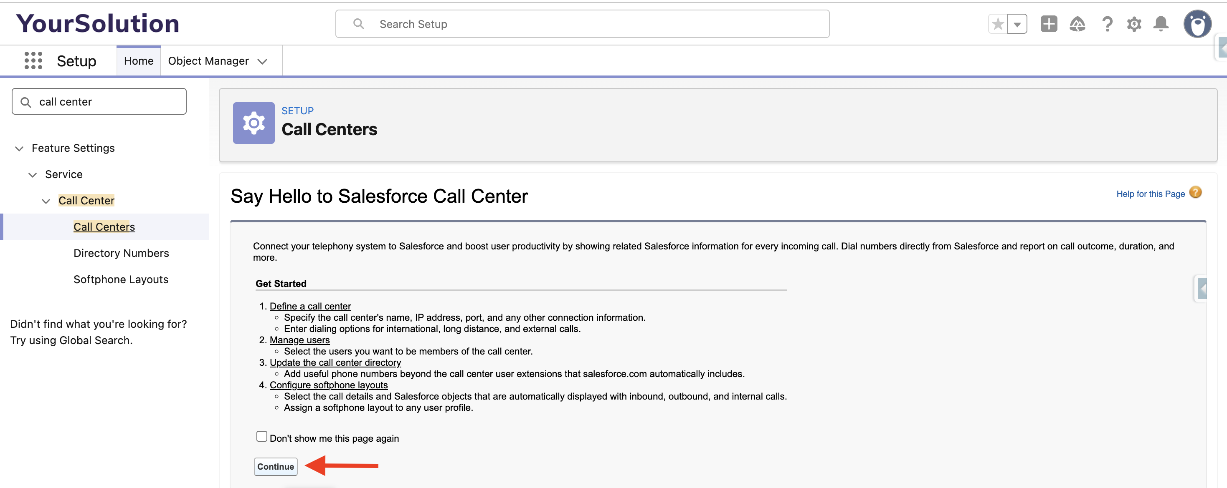Image resolution: width=1227 pixels, height=488 pixels.
Task: Open the Setup gear menu icon
Action: pyautogui.click(x=1133, y=24)
